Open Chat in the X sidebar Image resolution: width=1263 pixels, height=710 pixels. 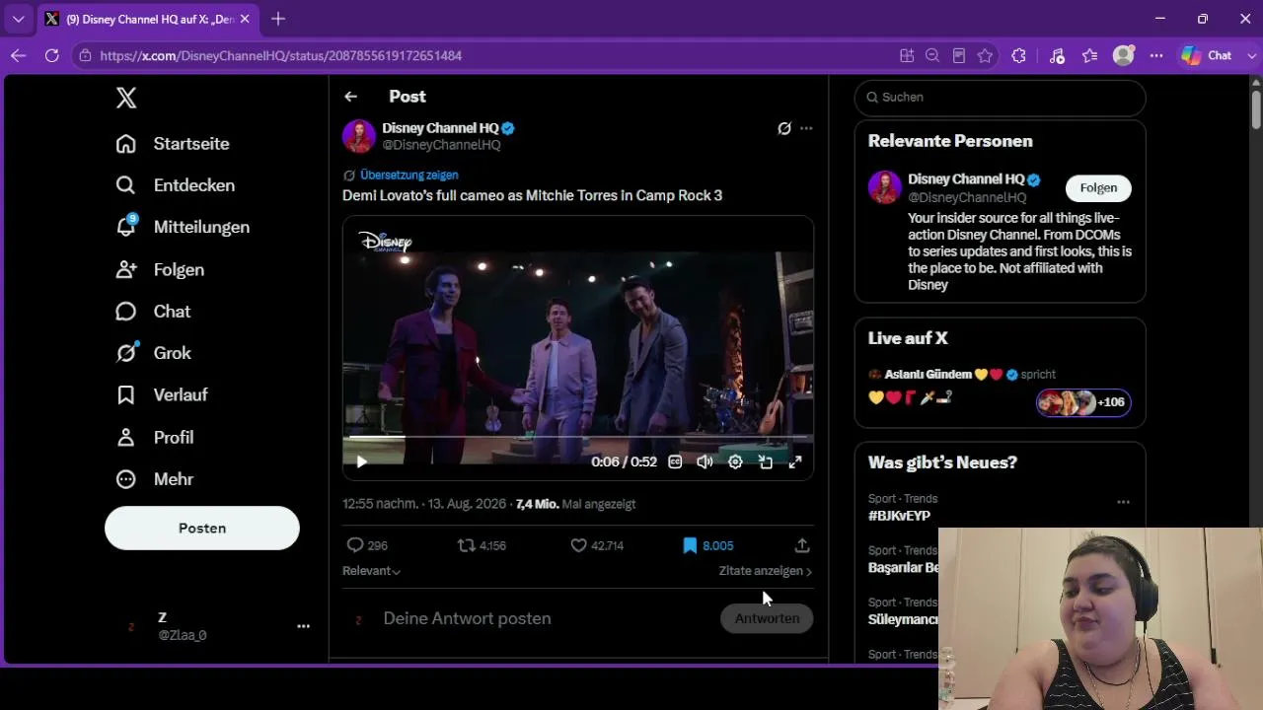[153, 312]
